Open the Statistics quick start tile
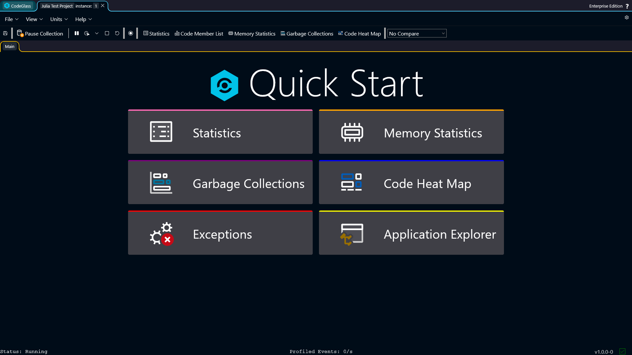The width and height of the screenshot is (632, 355). [x=220, y=132]
